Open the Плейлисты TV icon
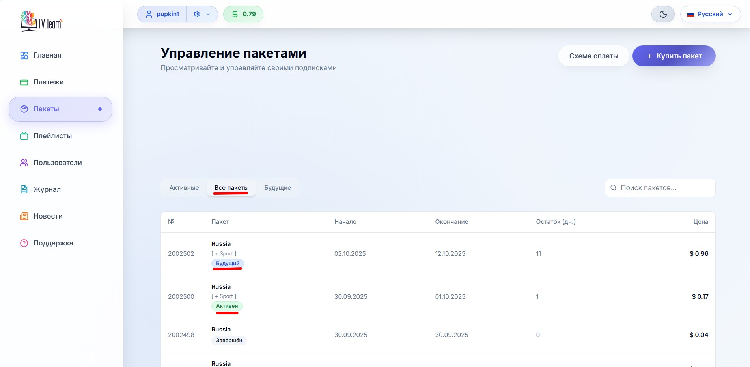Screen dimensions: 750x367 (24, 136)
